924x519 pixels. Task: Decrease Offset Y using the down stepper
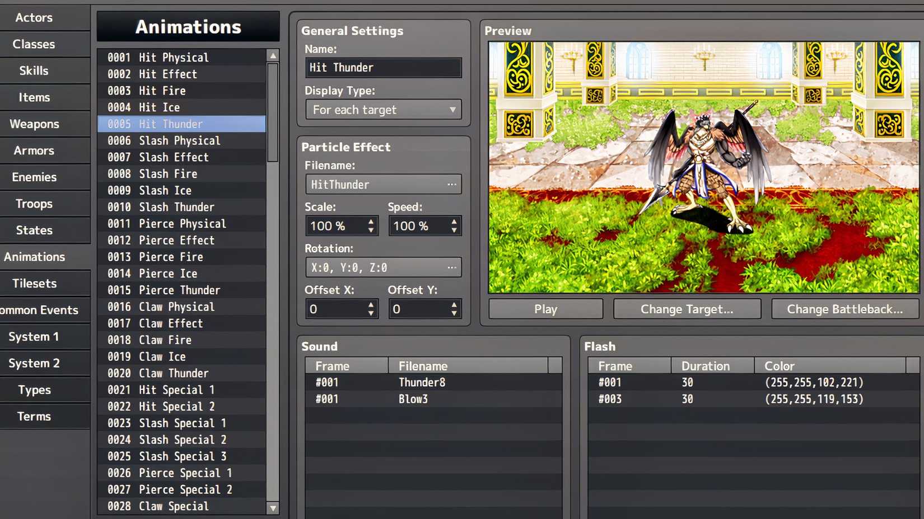(454, 313)
